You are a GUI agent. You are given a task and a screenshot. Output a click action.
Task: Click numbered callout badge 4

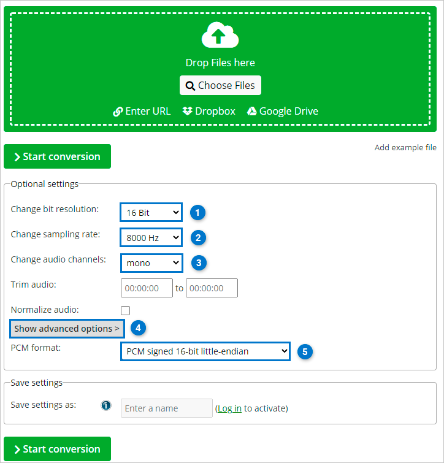[138, 328]
